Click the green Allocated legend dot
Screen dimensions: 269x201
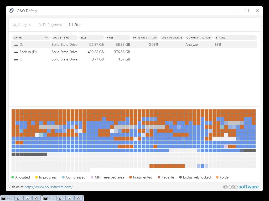pyautogui.click(x=13, y=177)
